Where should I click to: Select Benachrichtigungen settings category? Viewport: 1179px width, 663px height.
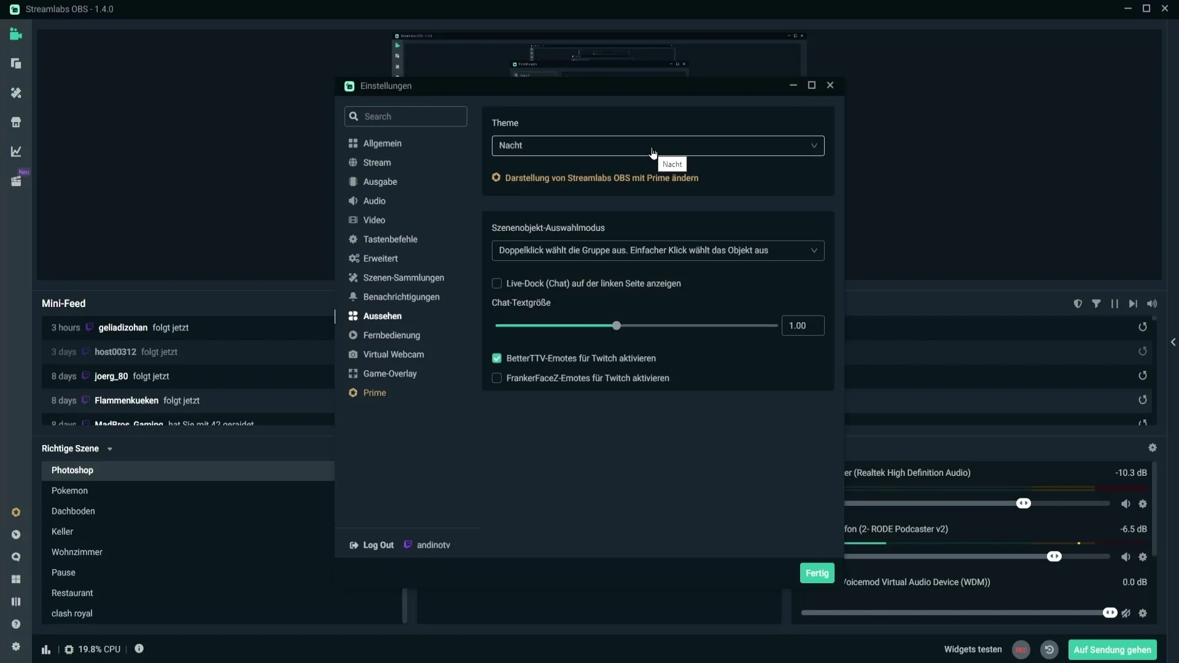tap(402, 297)
